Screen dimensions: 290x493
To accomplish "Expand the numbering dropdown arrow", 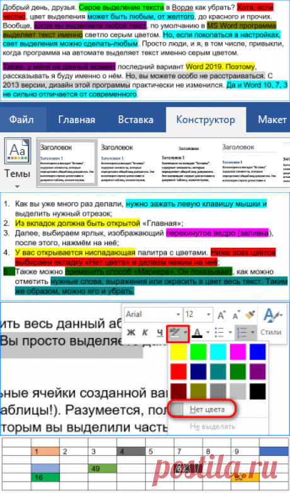I will [x=253, y=332].
